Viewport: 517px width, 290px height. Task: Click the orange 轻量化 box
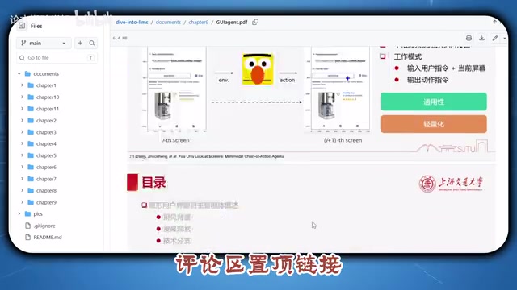[x=434, y=124]
